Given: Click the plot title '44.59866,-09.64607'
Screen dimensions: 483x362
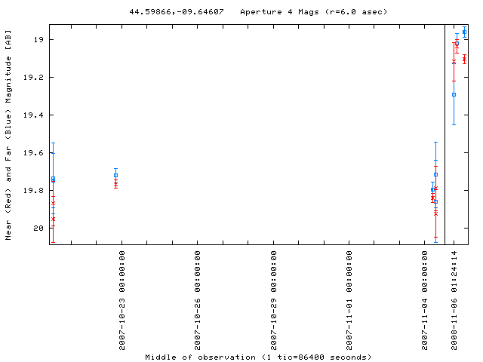Looking at the screenshot, I should [x=177, y=12].
